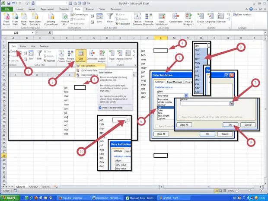Screen dimensions: 268x201
Task: Click the From Web import icon
Action: click(15, 17)
